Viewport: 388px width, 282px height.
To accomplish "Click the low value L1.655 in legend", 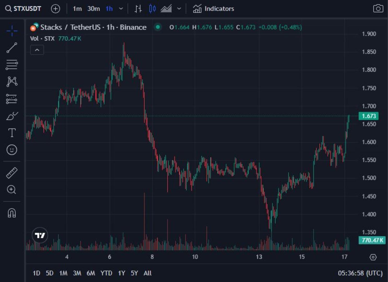I will 224,27.
